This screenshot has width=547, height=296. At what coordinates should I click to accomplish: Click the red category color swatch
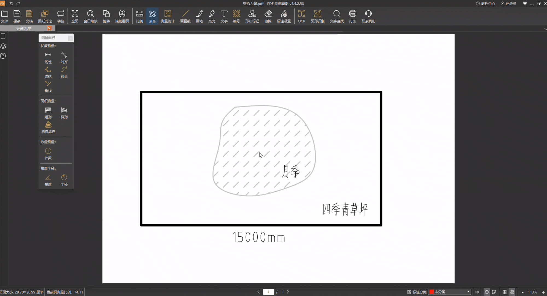pos(432,292)
